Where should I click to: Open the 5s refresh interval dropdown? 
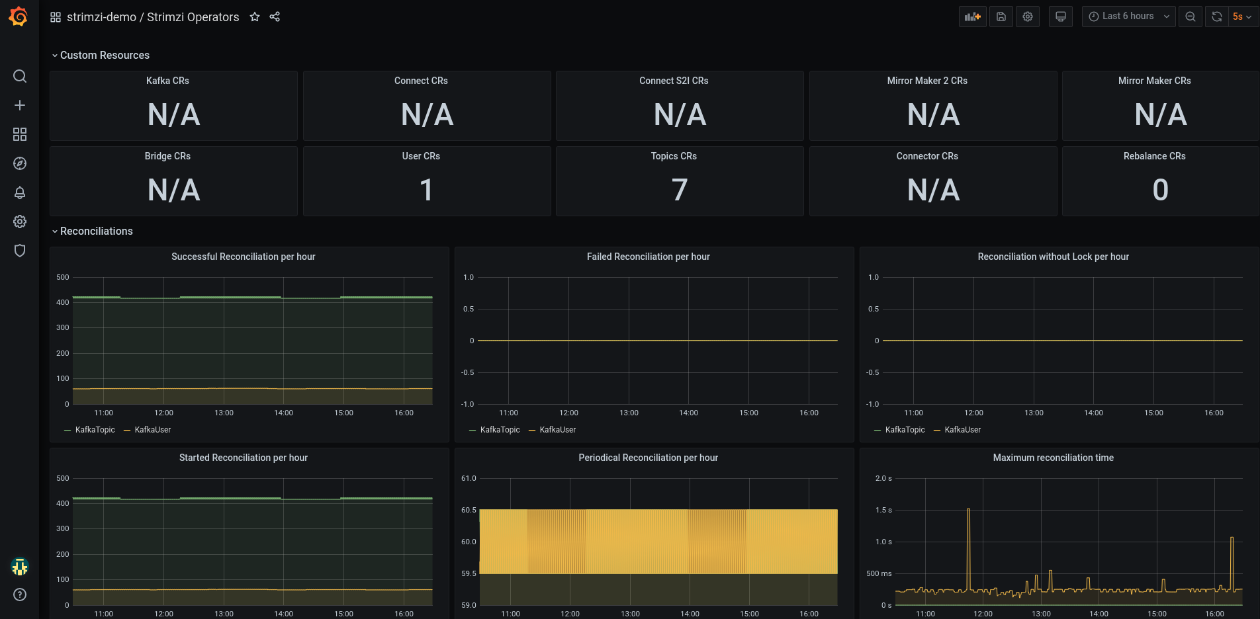coord(1242,17)
